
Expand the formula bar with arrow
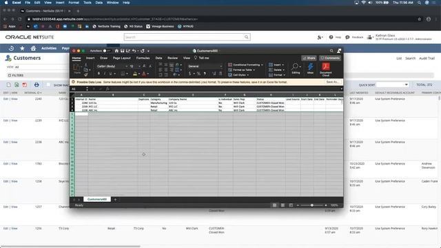pyautogui.click(x=342, y=89)
